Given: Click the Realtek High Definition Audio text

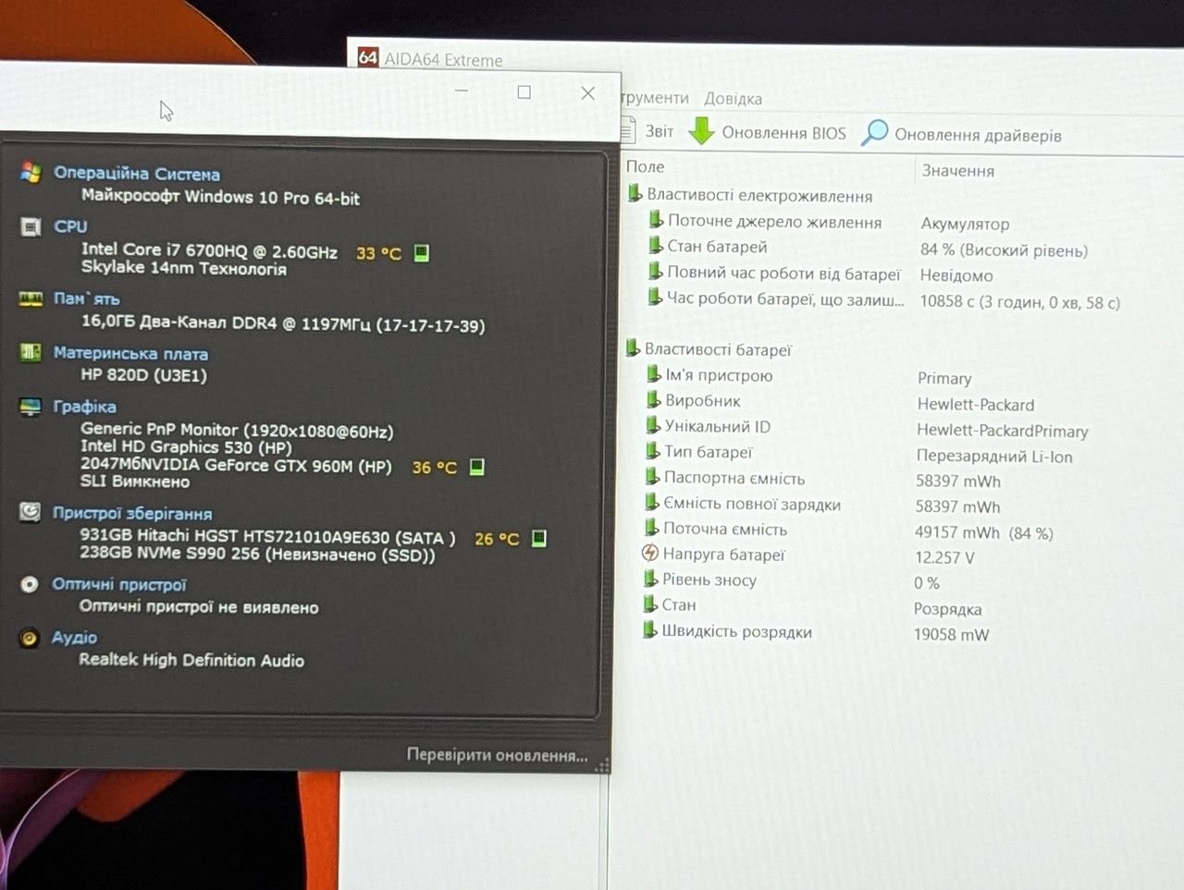Looking at the screenshot, I should click(191, 660).
